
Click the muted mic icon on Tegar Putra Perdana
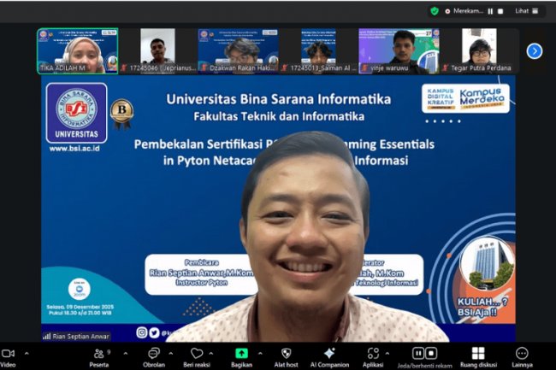pos(446,68)
